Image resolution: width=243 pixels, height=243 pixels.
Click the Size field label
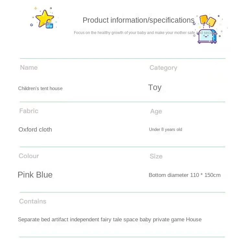pos(156,156)
